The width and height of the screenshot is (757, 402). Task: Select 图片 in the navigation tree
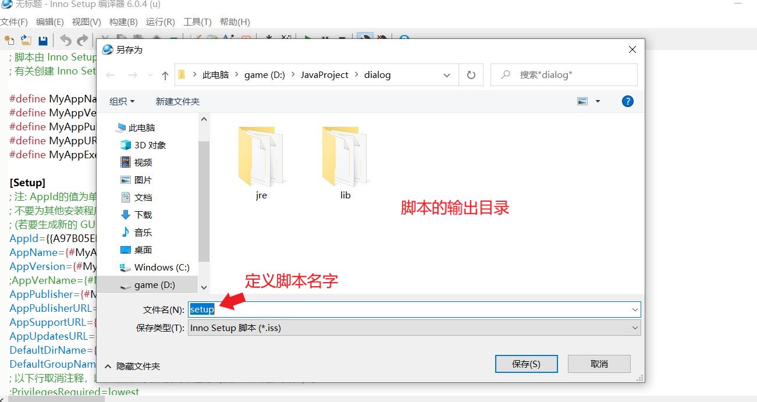[x=136, y=180]
